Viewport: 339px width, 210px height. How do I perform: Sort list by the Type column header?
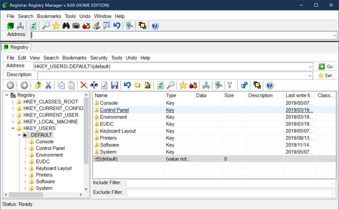point(171,95)
